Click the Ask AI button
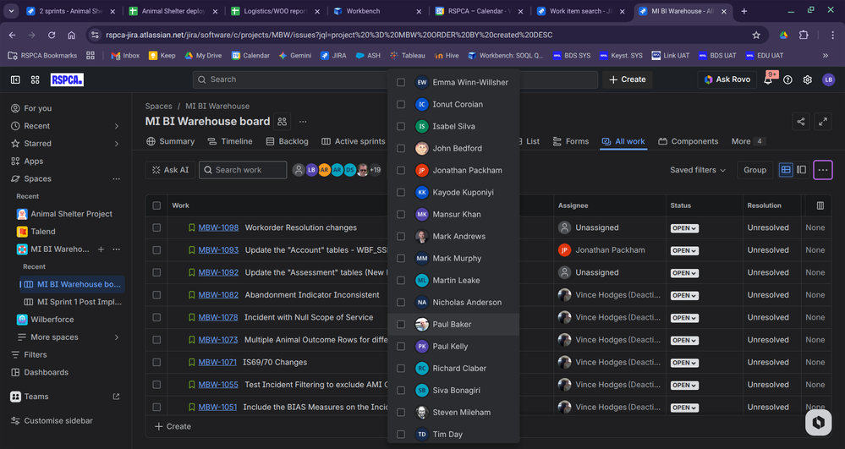The height and width of the screenshot is (449, 845). pyautogui.click(x=170, y=170)
